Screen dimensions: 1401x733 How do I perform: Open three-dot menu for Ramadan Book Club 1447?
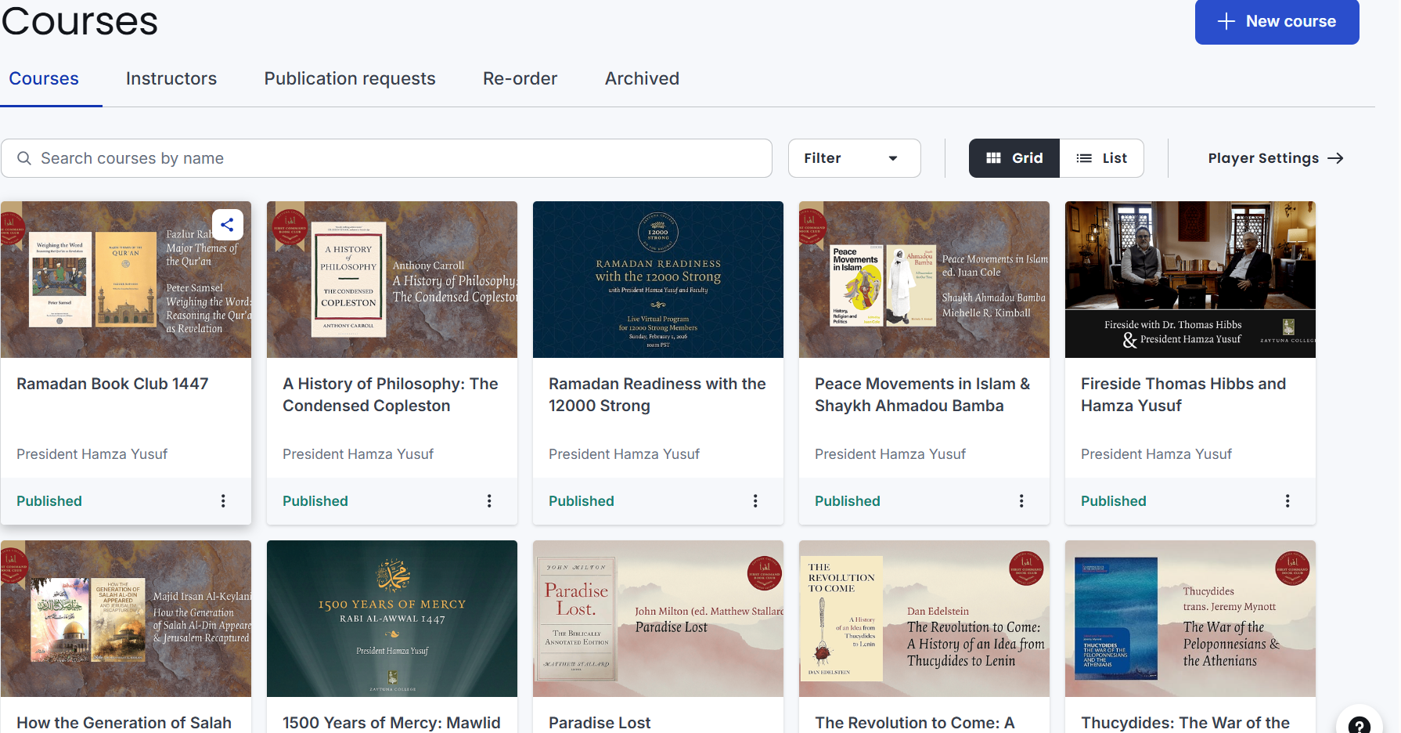point(223,501)
